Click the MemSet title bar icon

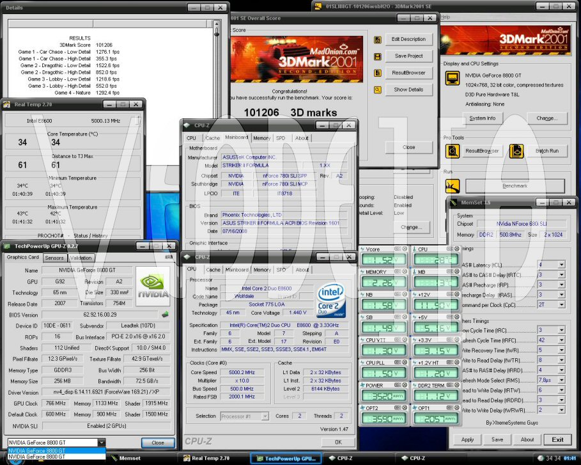click(x=454, y=203)
